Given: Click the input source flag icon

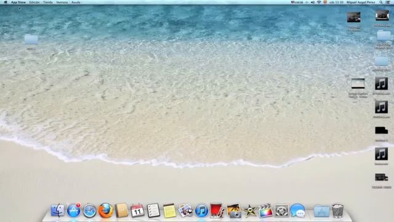Looking at the screenshot, I should [325, 2].
